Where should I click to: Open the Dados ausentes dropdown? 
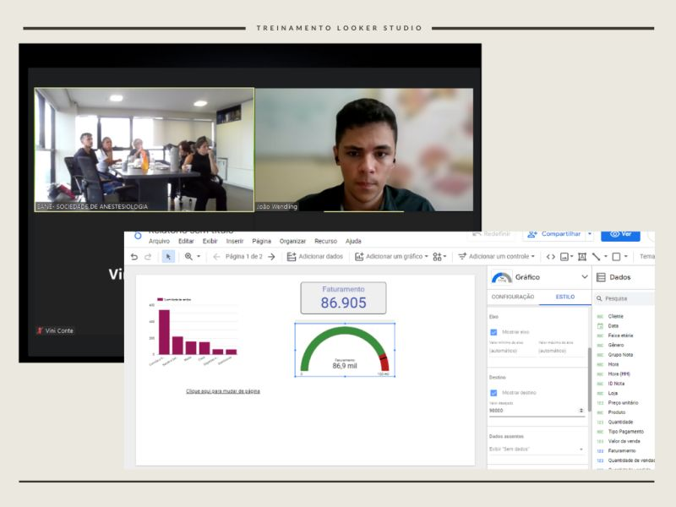(537, 450)
